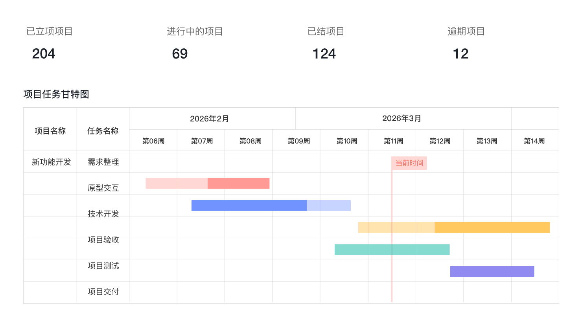Click the 任务名称 column header

coord(103,131)
